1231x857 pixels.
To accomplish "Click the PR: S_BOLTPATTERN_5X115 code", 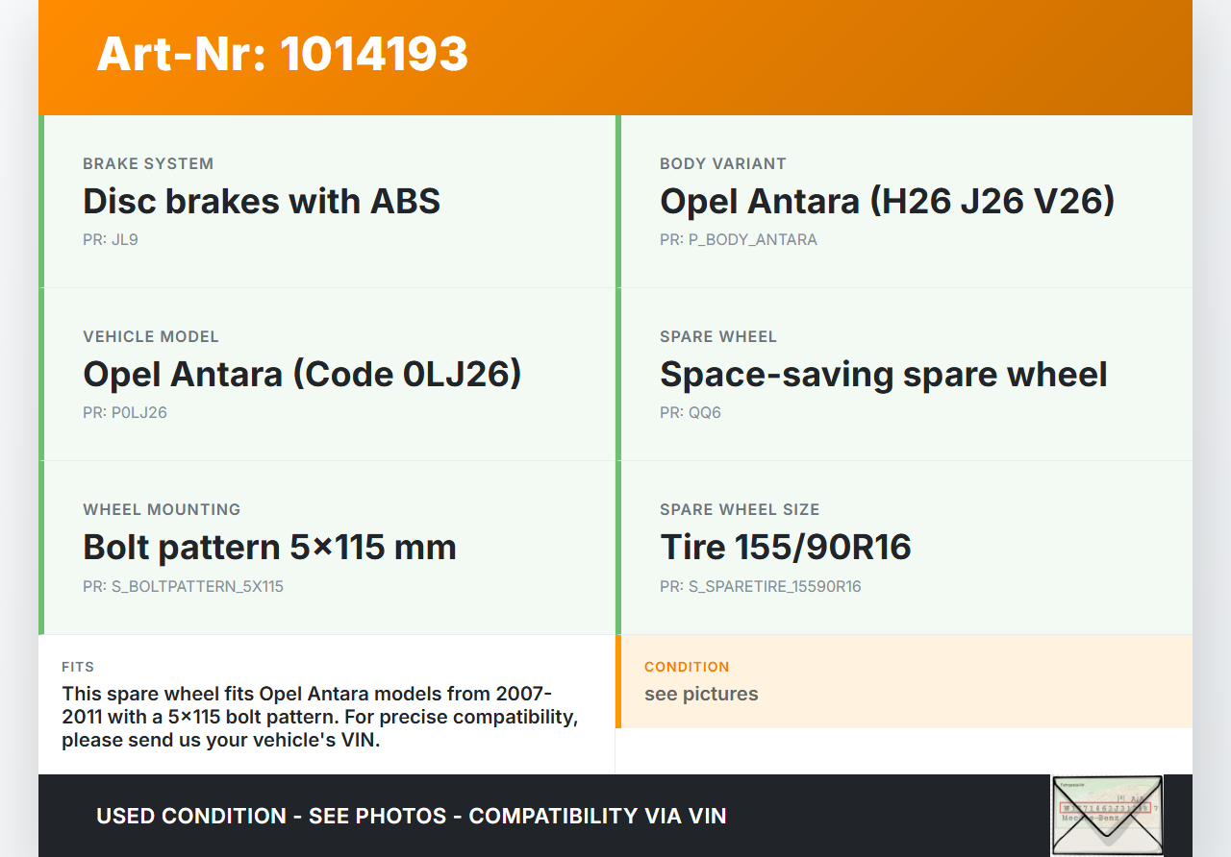I will coord(183,586).
